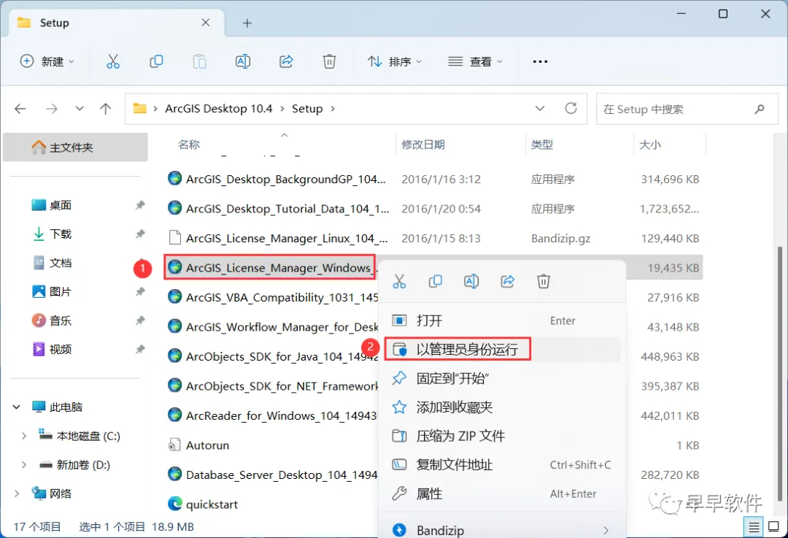This screenshot has width=788, height=538.
Task: Open the 下载 quick access folder
Action: 61,234
